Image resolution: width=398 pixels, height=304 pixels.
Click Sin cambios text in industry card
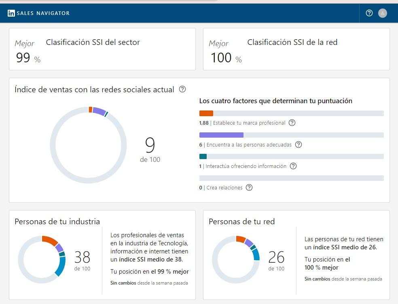point(123,283)
